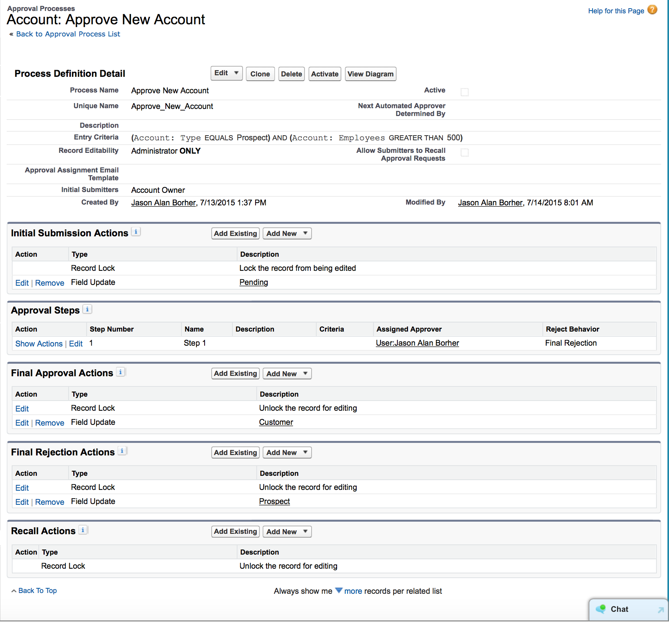Open the Chat widget speech bubble icon
This screenshot has height=622, width=669.
pos(600,609)
